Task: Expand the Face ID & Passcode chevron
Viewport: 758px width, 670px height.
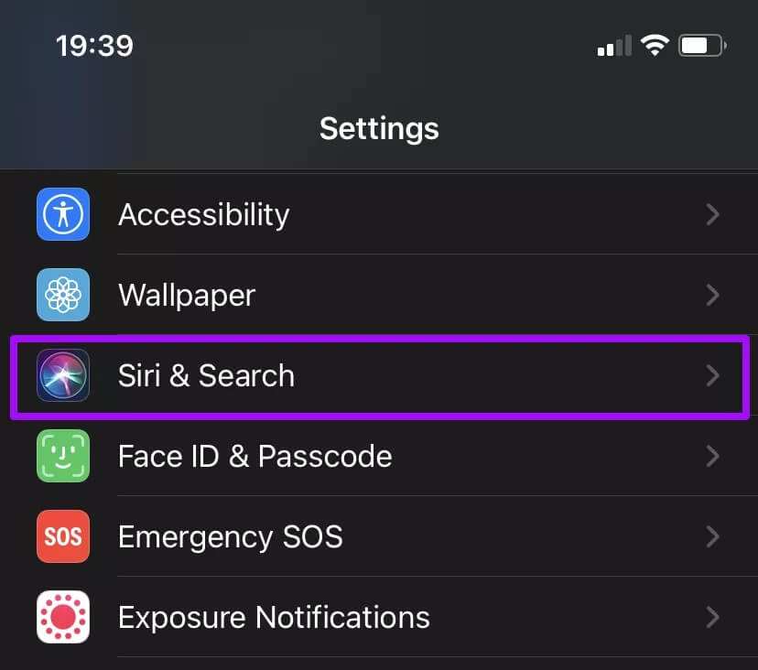Action: point(713,456)
